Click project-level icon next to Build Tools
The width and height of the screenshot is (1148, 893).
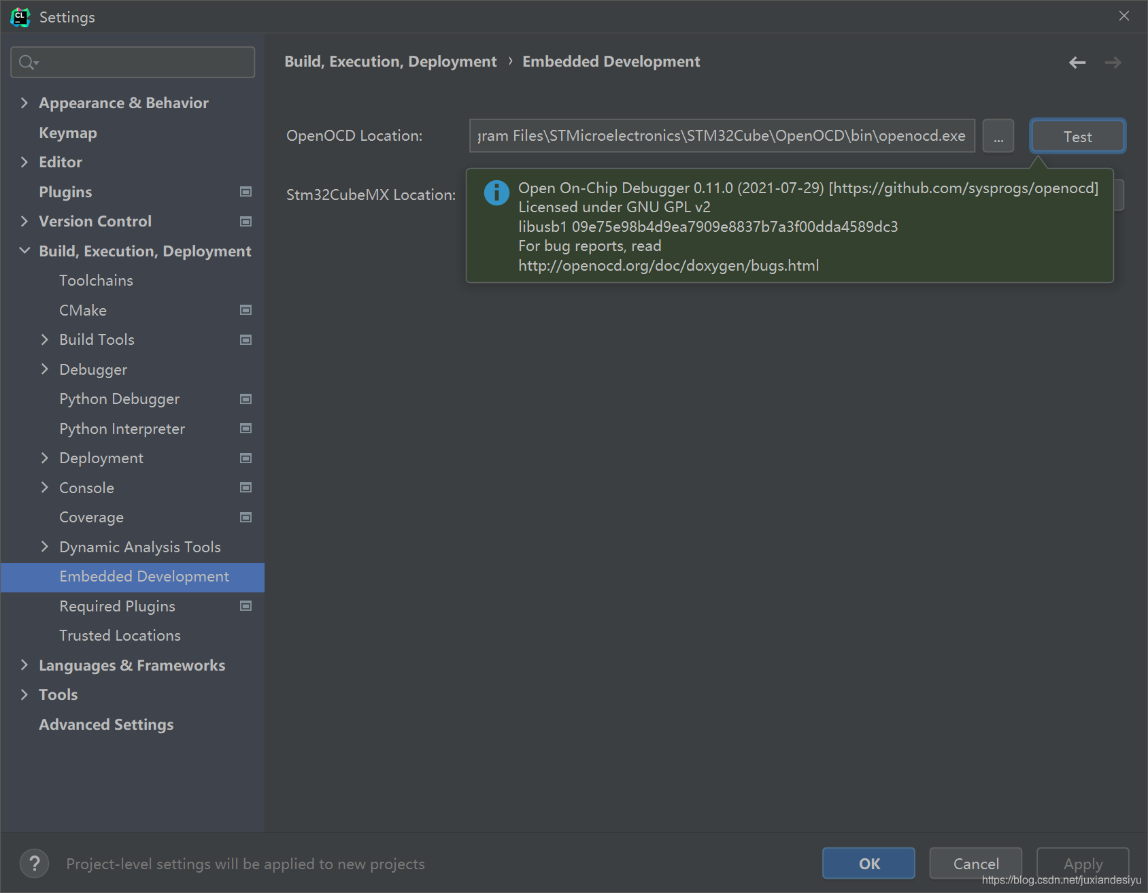point(246,340)
